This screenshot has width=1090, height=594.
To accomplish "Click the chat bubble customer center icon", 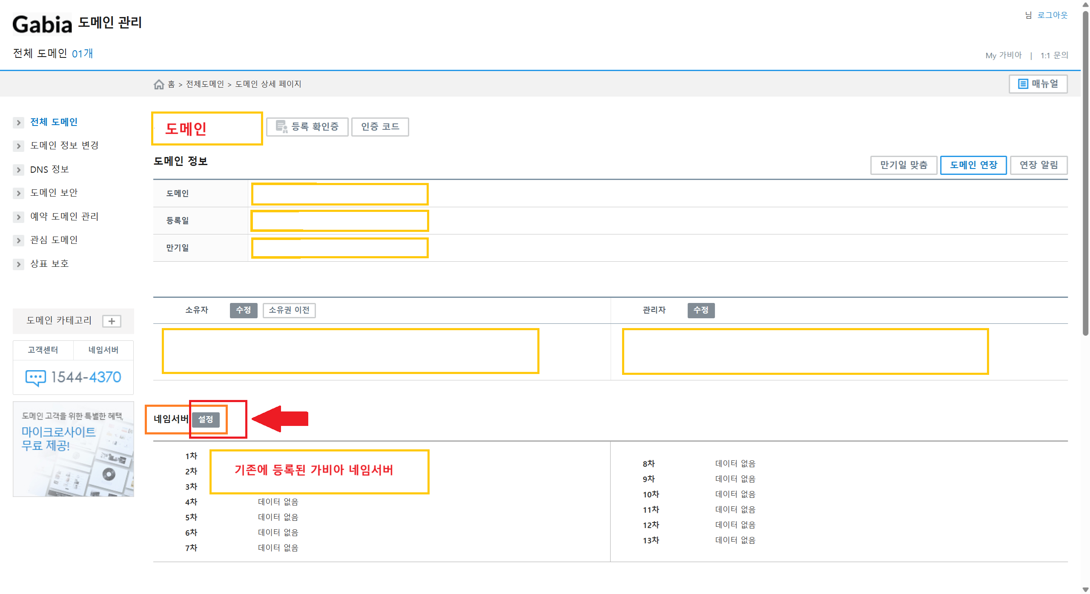I will pos(35,377).
